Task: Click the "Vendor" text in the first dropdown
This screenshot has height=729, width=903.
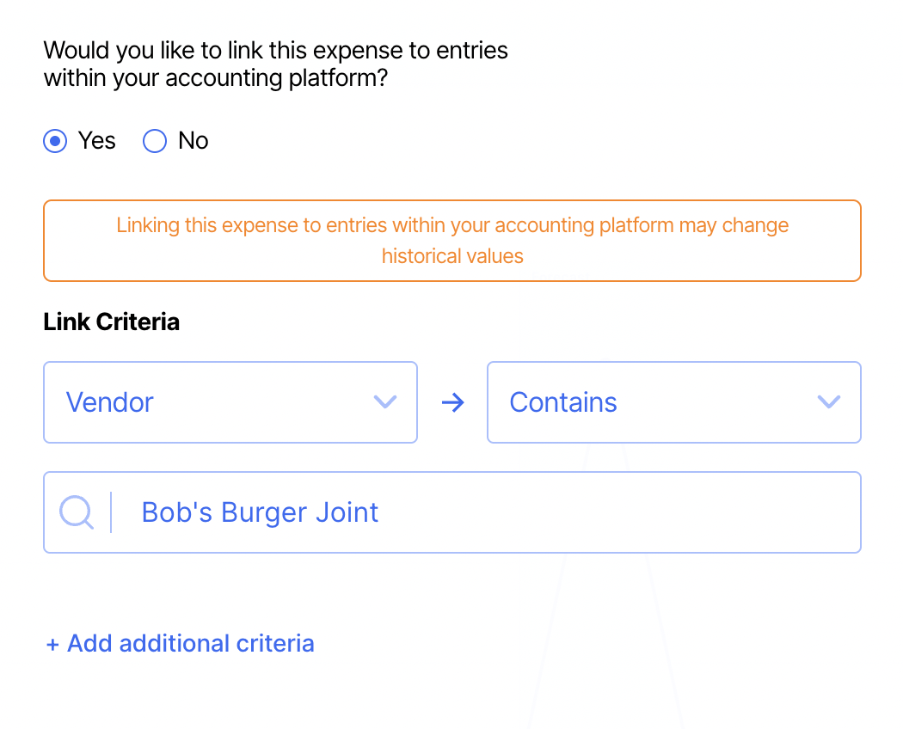Action: click(110, 402)
